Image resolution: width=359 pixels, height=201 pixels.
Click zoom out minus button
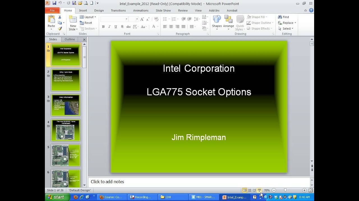click(274, 190)
